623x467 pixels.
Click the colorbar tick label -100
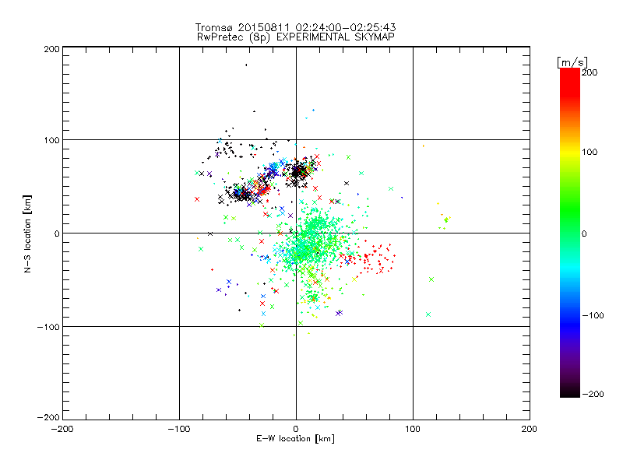pos(593,315)
